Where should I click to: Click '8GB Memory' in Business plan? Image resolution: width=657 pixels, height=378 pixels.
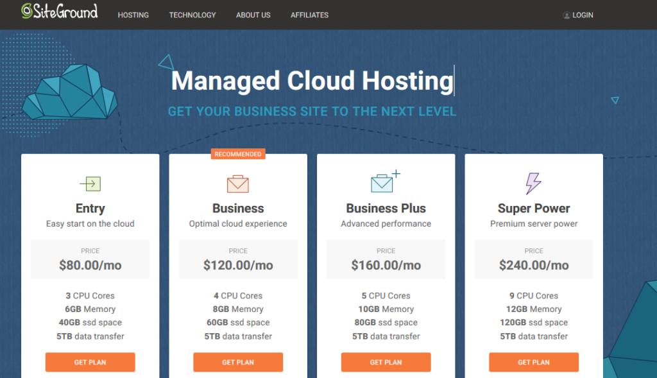pos(238,309)
